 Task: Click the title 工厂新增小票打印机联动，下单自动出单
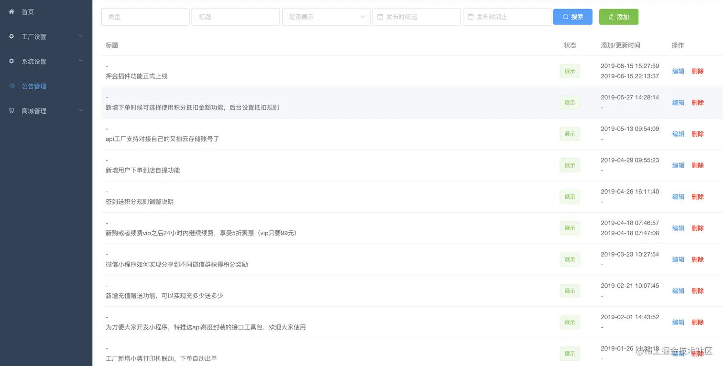pyautogui.click(x=162, y=358)
